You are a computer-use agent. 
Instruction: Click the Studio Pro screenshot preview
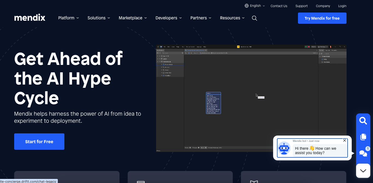point(251,98)
